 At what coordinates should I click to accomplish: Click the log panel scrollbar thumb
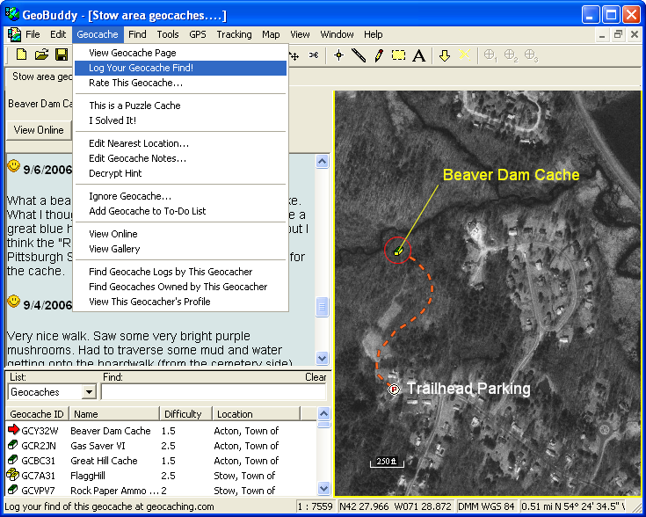[323, 307]
